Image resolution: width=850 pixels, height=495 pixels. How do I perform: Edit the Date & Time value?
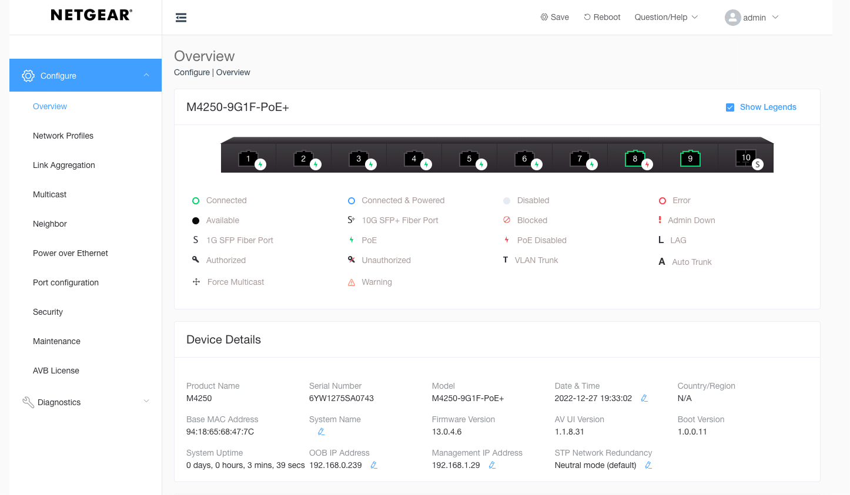click(644, 398)
